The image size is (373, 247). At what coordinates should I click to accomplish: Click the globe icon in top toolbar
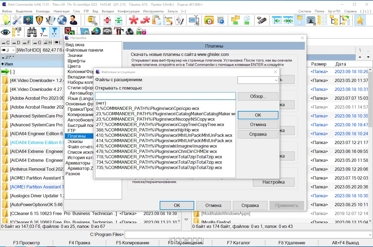(62, 20)
